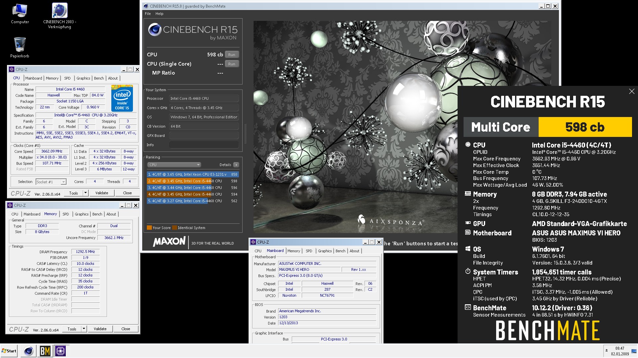Click CPU icon in BenchMate panel
Image resolution: width=638 pixels, height=358 pixels.
point(468,145)
